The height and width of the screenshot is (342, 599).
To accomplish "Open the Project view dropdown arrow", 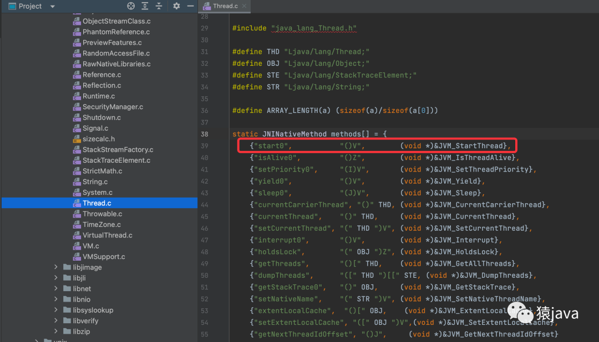I will (53, 6).
